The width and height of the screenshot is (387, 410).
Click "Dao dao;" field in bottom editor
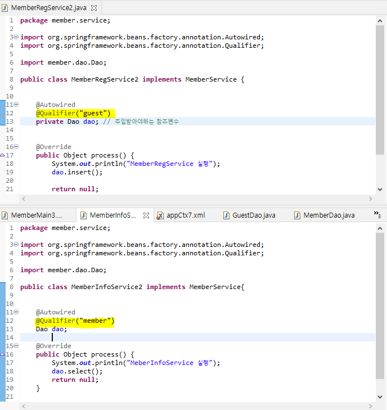click(x=52, y=329)
